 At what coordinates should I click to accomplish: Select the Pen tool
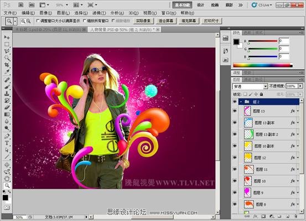[x=7, y=136]
